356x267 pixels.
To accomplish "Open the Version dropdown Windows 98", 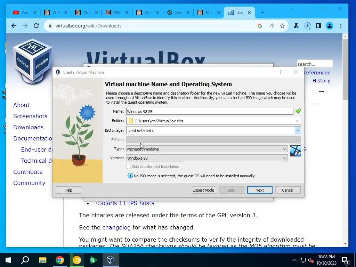I will (207, 158).
